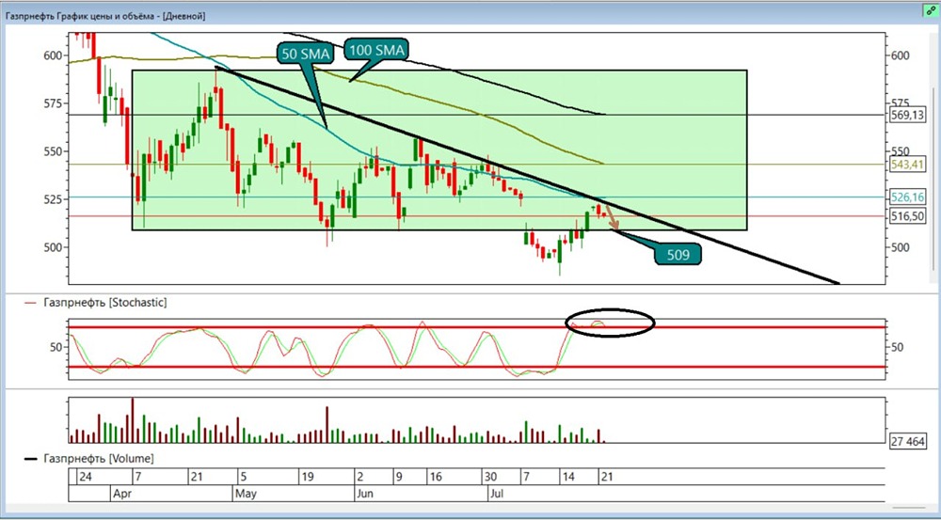The height and width of the screenshot is (520, 941).
Task: Click the "Газпрнефть [Stochastic]" indicator label
Action: click(x=105, y=303)
